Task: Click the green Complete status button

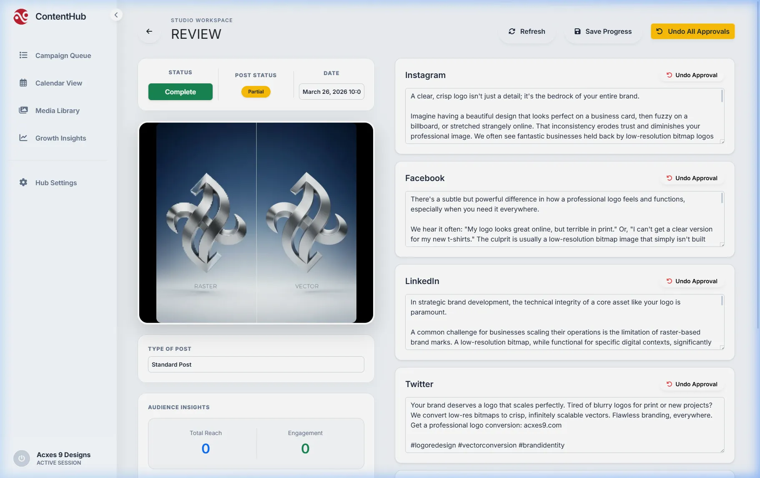Action: (x=180, y=91)
